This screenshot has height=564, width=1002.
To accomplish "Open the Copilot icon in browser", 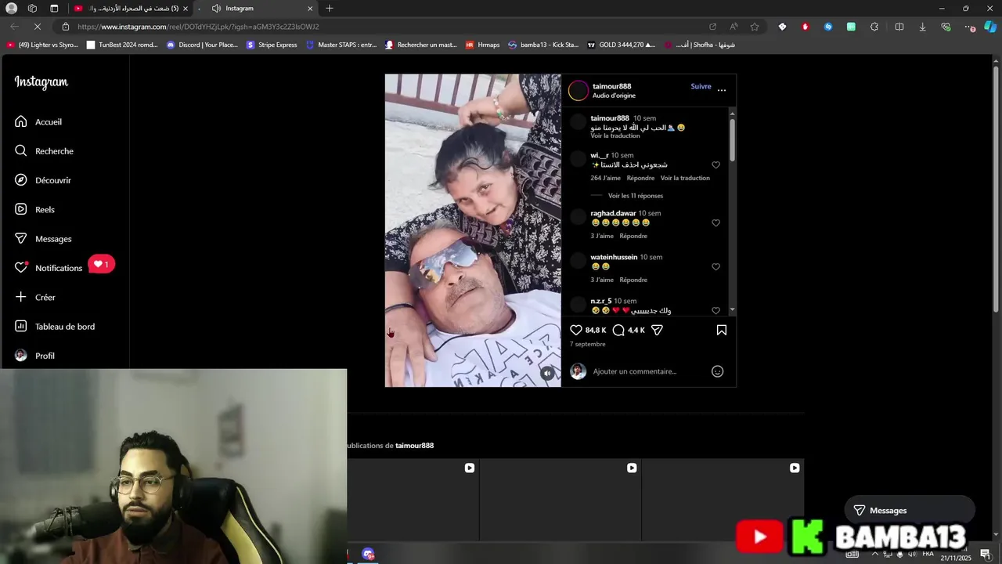I will click(x=990, y=27).
